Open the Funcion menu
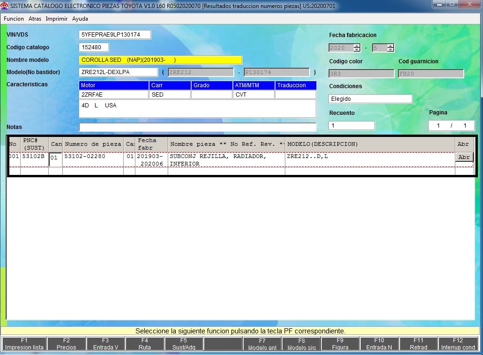Viewport: 483px width, 355px height. [x=14, y=19]
